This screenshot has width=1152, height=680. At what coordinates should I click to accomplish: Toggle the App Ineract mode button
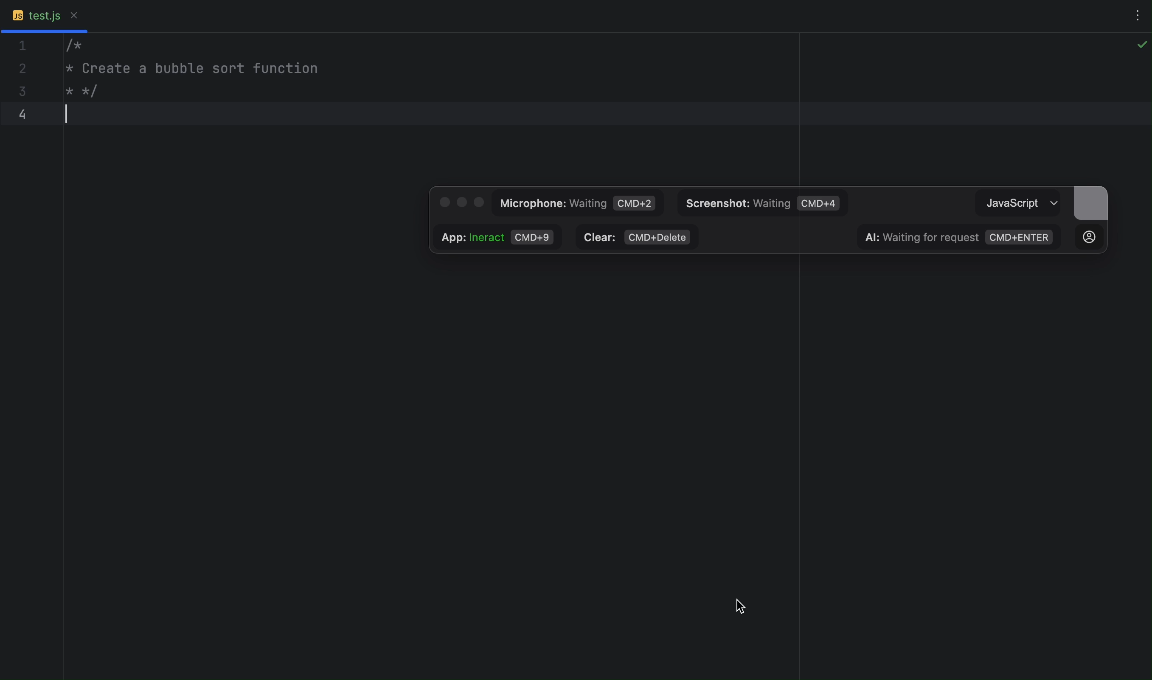[497, 237]
